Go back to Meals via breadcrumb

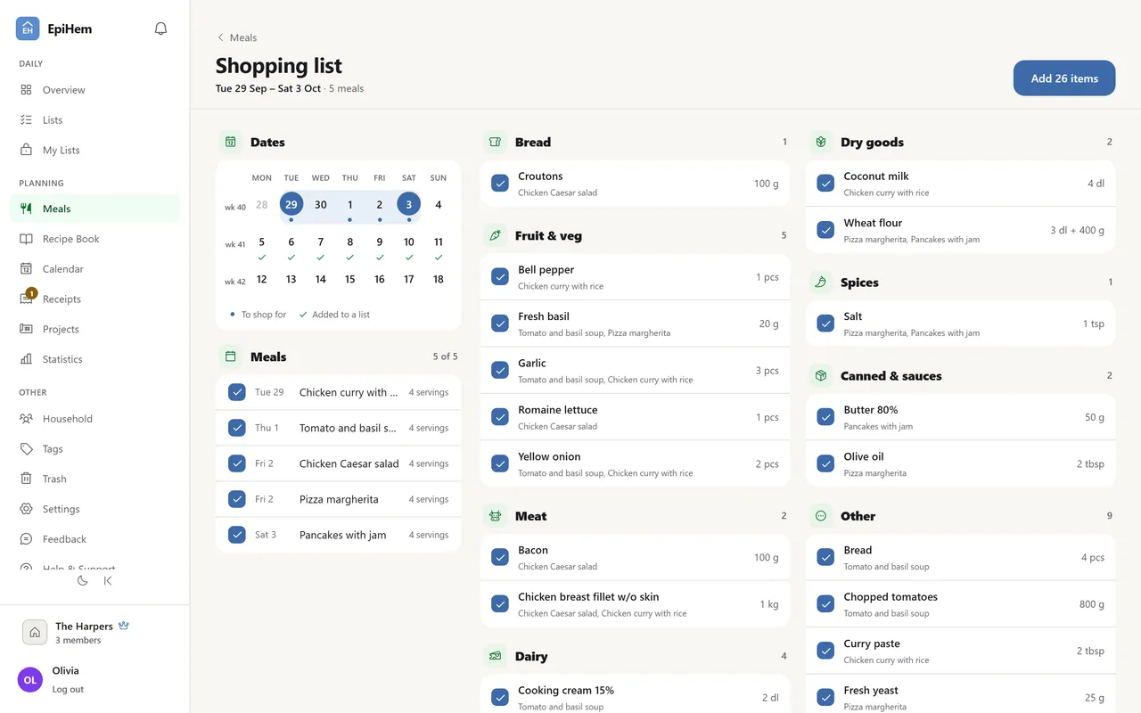coord(237,37)
